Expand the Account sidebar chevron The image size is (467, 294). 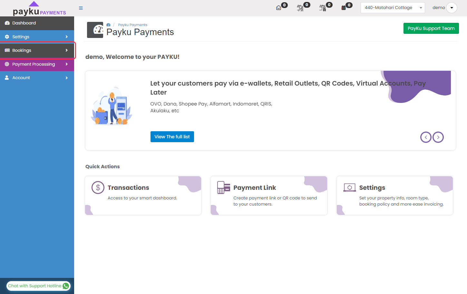tap(67, 78)
